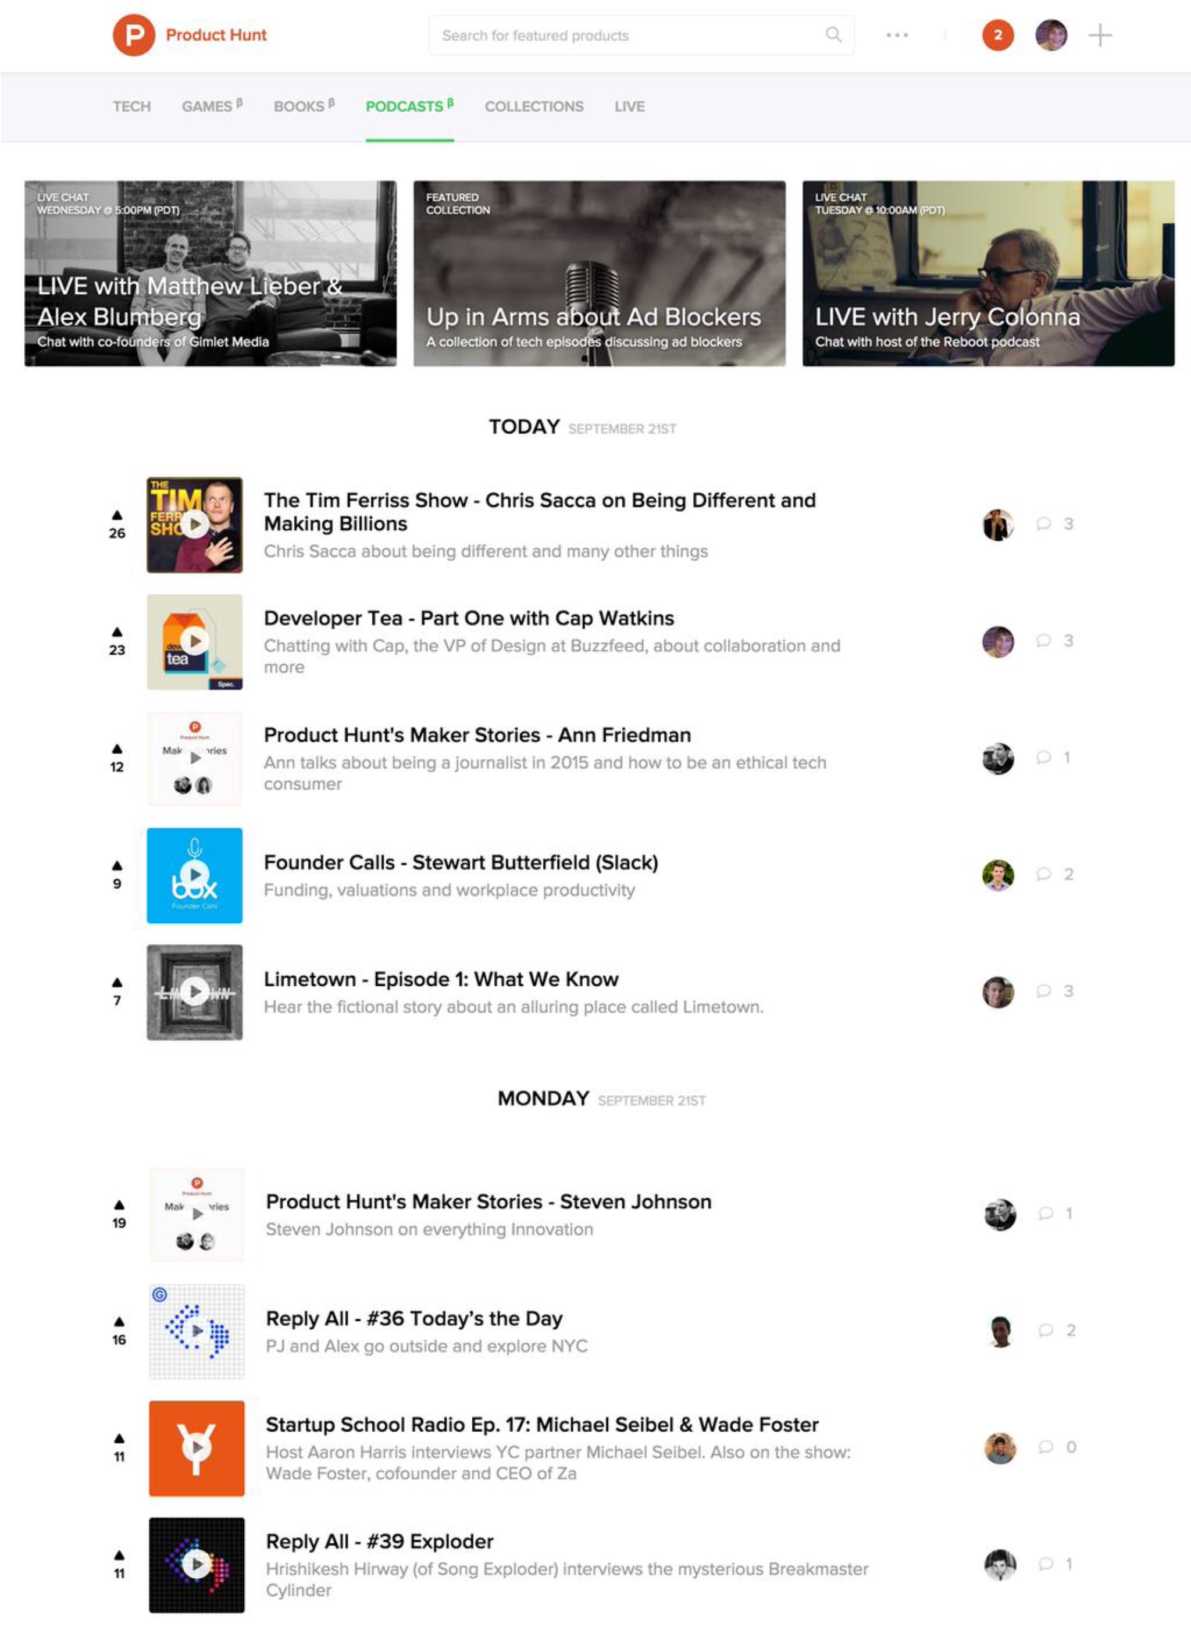The image size is (1191, 1641).
Task: Open comments on Reply All #36 post
Action: (1057, 1330)
